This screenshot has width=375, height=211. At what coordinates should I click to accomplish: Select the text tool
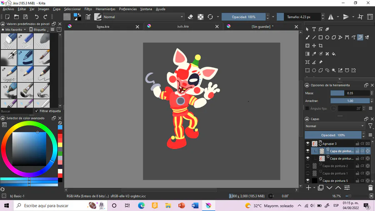[314, 29]
